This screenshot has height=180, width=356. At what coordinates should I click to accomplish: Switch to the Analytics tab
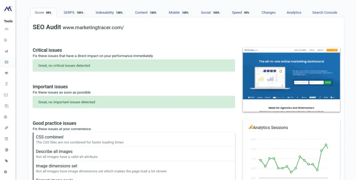(x=294, y=13)
